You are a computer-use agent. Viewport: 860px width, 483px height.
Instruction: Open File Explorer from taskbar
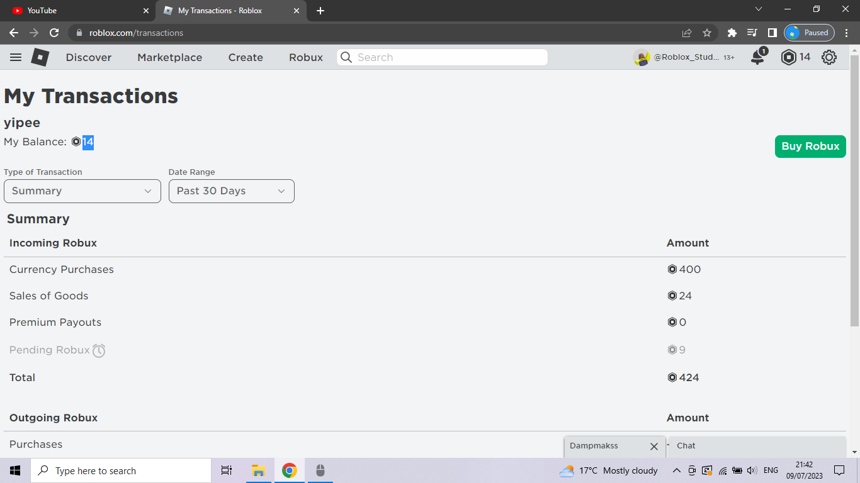[x=258, y=470]
